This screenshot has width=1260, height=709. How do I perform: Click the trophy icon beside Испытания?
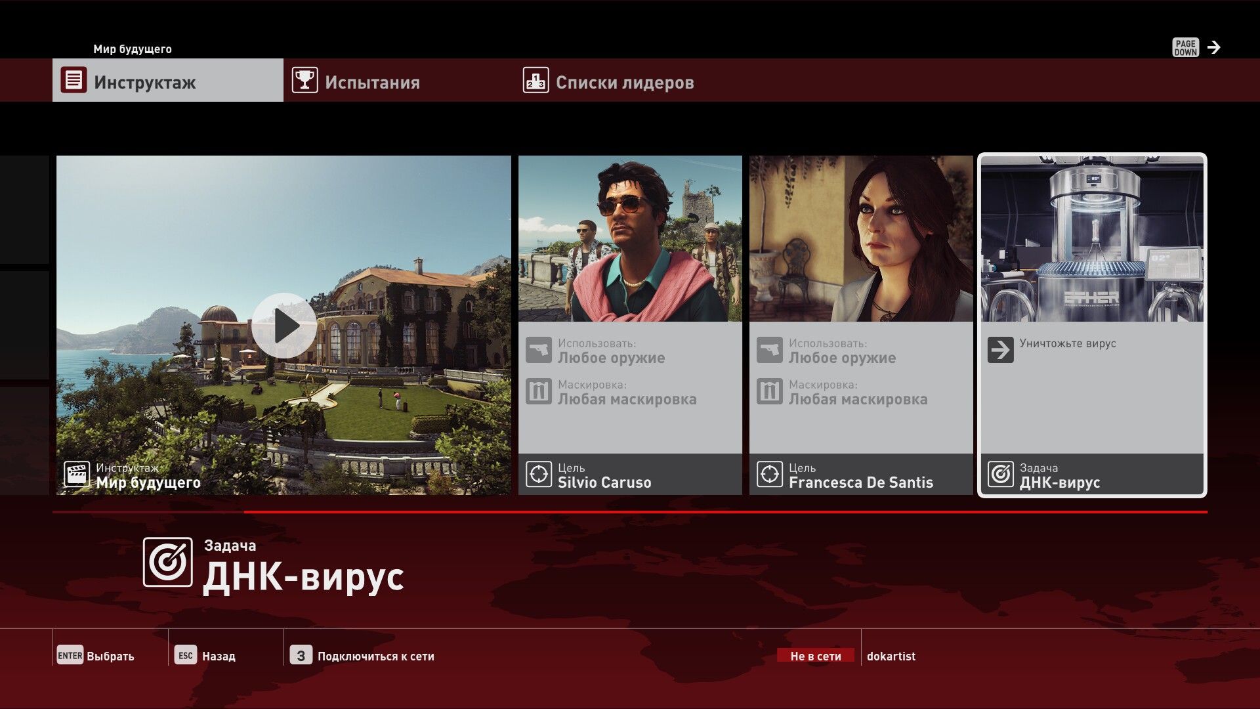(304, 80)
